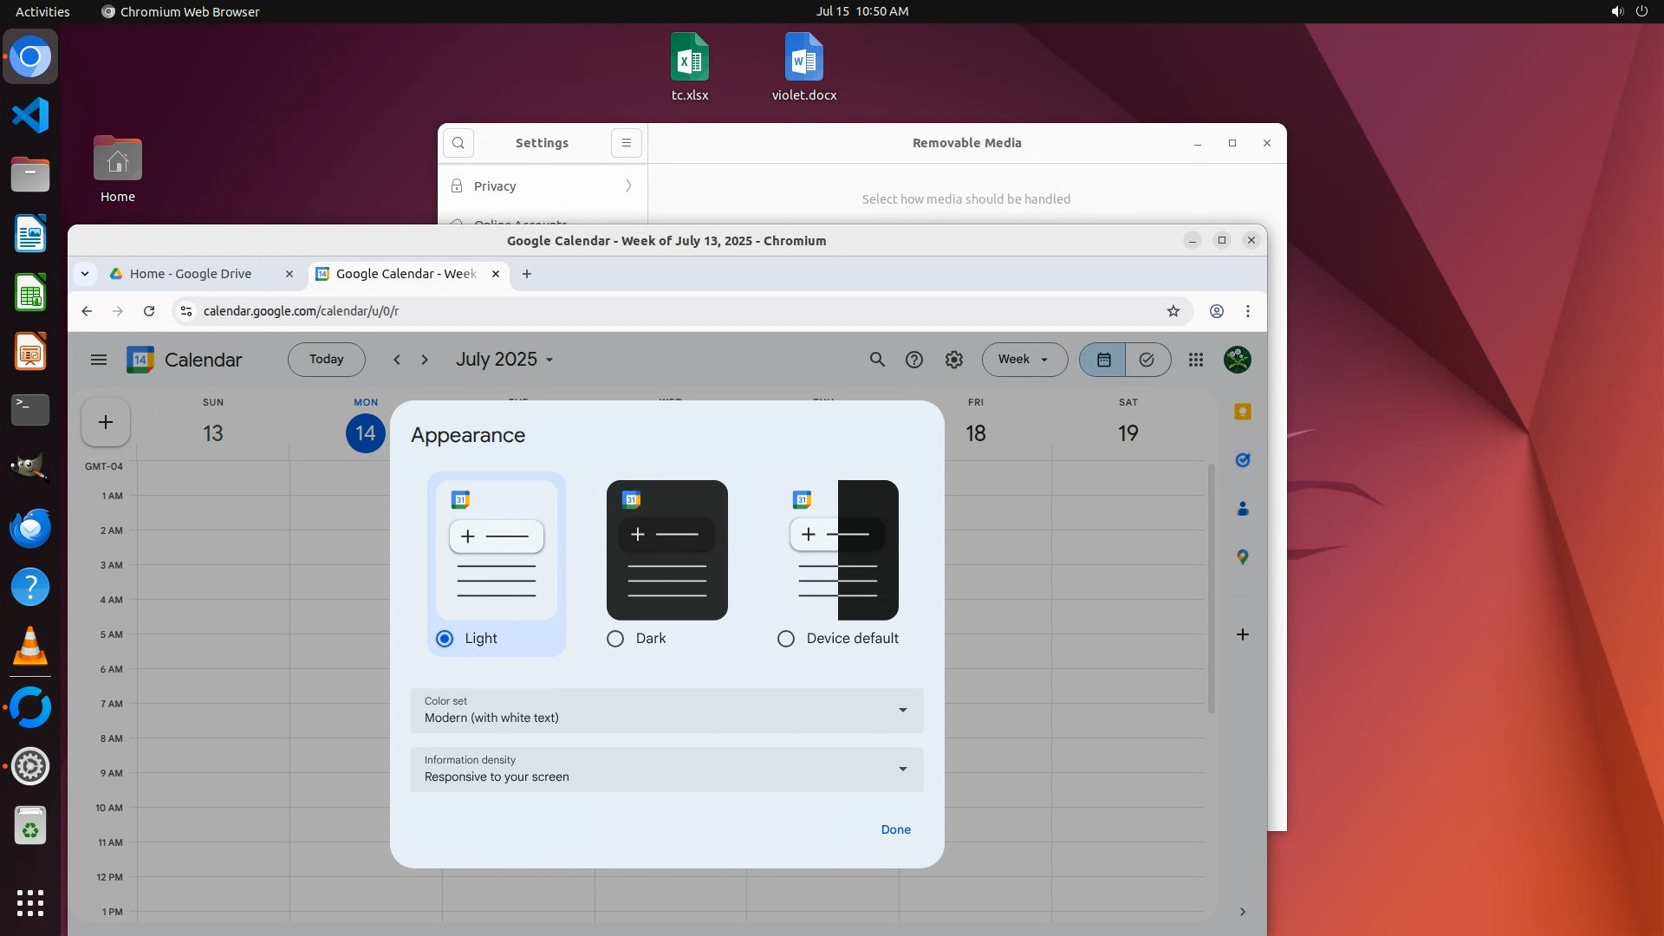Image resolution: width=1664 pixels, height=936 pixels.
Task: Toggle the main menu hamburger in Calendar
Action: pyautogui.click(x=99, y=360)
